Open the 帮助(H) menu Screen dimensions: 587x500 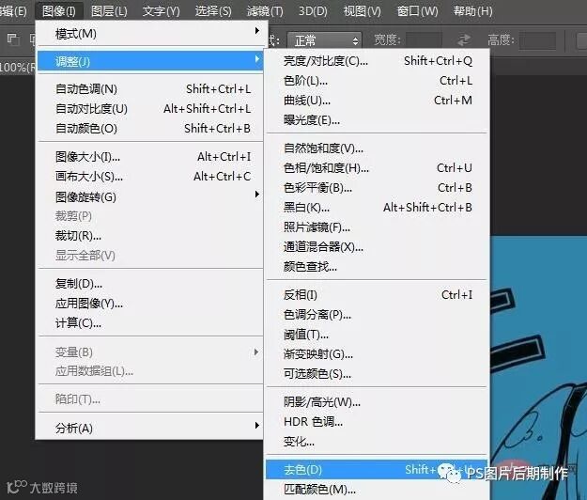point(472,11)
